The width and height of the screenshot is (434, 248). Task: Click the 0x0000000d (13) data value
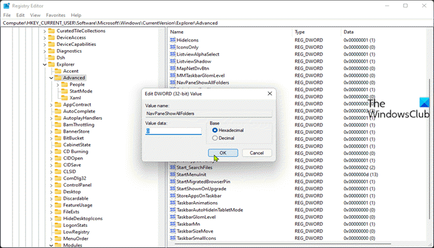pos(361,175)
